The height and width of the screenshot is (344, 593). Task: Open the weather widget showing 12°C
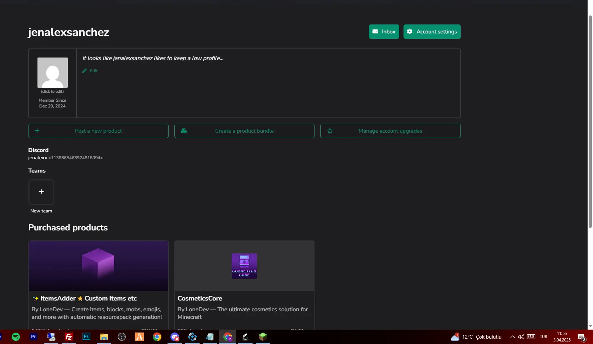476,337
